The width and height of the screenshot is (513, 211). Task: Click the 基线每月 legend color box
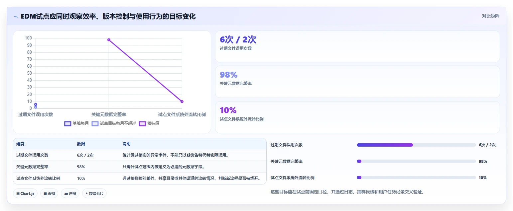(x=67, y=123)
